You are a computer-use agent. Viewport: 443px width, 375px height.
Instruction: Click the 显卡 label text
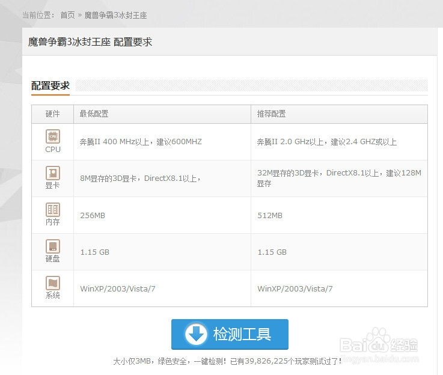tap(52, 186)
